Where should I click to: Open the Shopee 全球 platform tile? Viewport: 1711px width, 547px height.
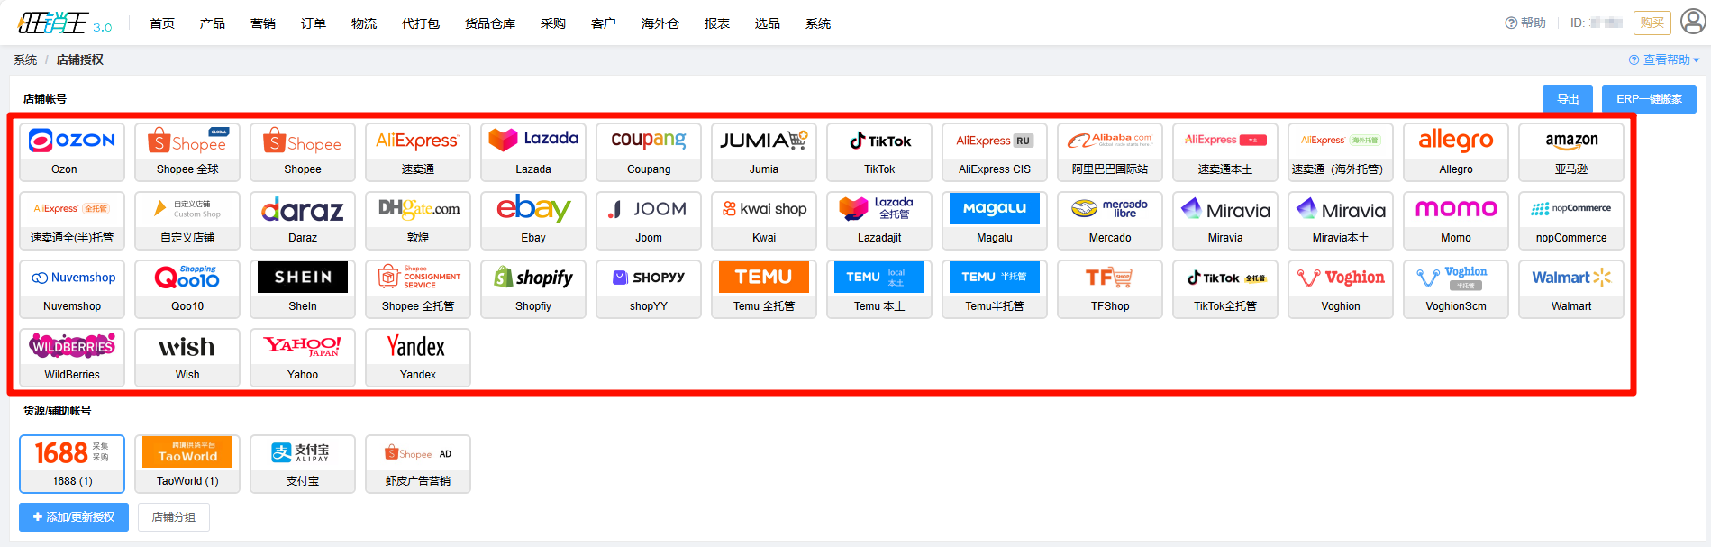187,152
